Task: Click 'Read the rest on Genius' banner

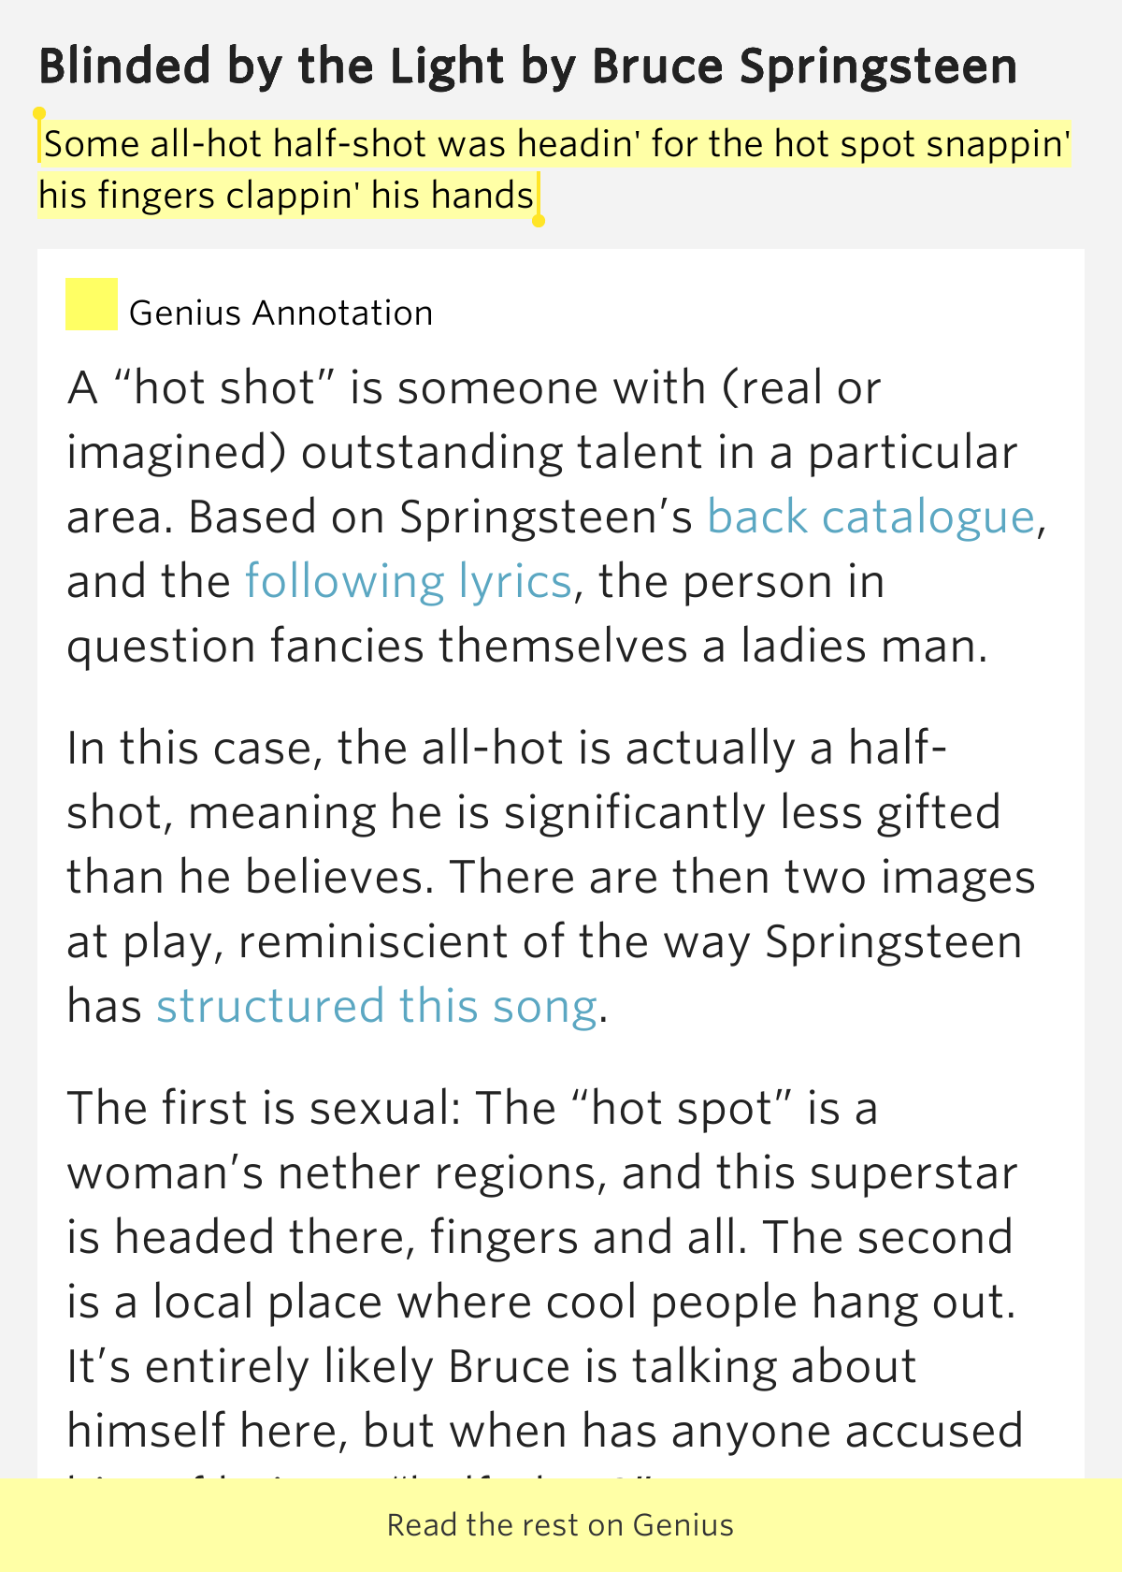Action: pos(561,1525)
